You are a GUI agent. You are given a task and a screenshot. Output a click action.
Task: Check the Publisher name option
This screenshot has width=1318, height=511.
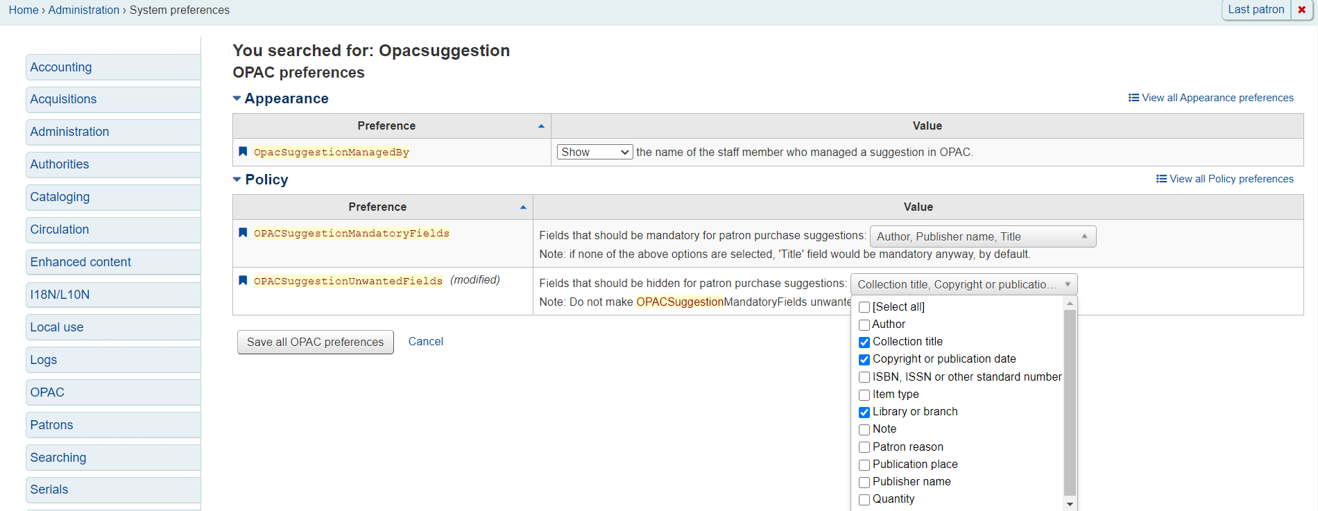(864, 482)
